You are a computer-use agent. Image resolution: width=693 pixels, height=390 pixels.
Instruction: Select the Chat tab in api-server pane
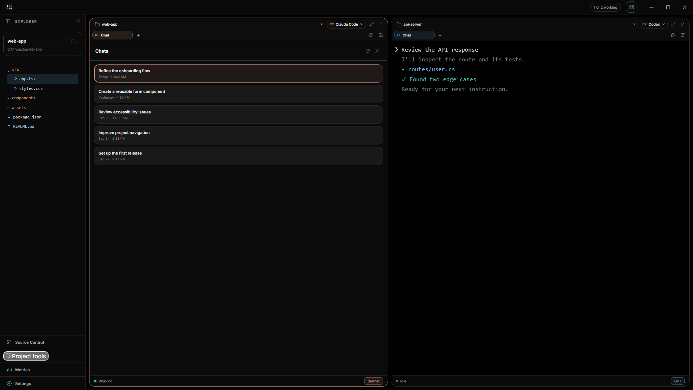pyautogui.click(x=414, y=35)
